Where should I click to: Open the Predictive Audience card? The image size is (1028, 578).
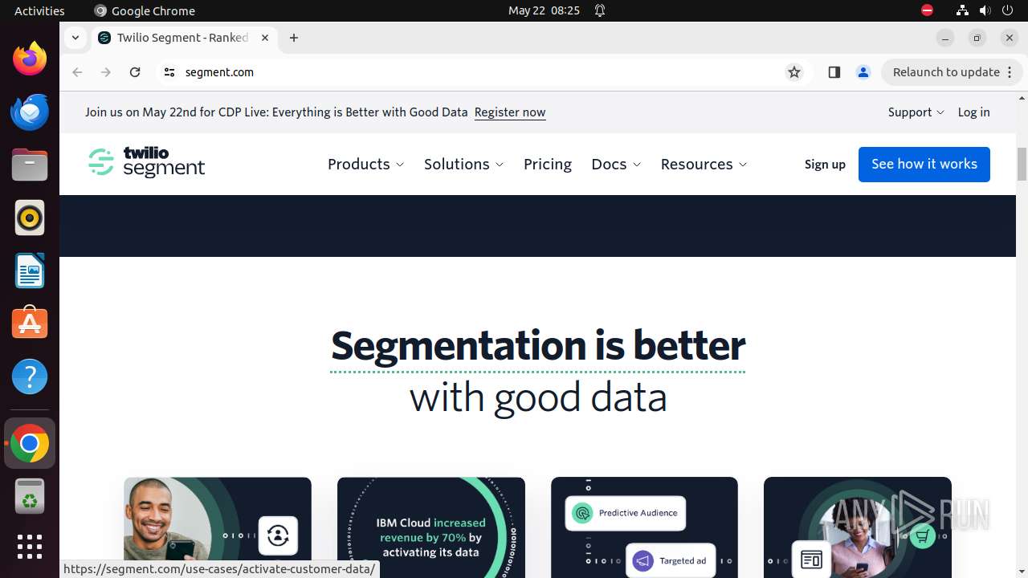pos(644,527)
